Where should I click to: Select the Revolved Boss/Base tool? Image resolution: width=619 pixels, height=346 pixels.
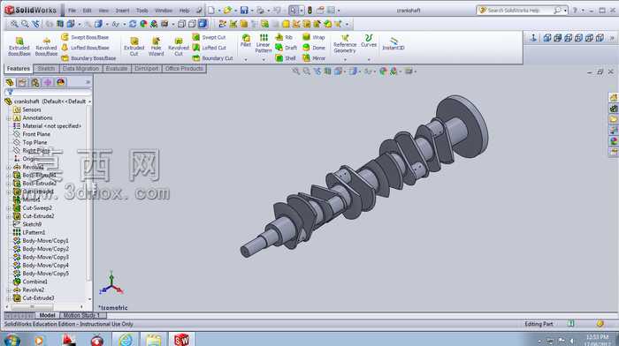[x=46, y=47]
